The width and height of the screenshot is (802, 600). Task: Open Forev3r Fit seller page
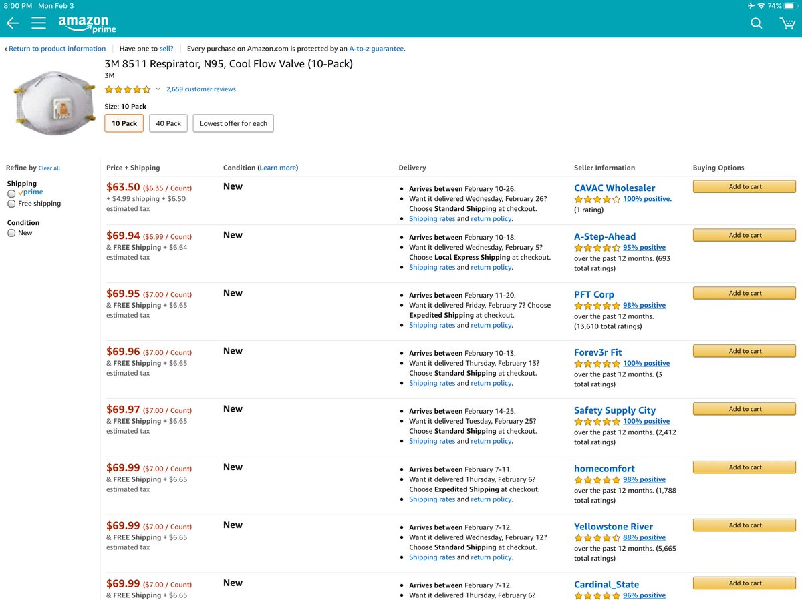point(597,353)
